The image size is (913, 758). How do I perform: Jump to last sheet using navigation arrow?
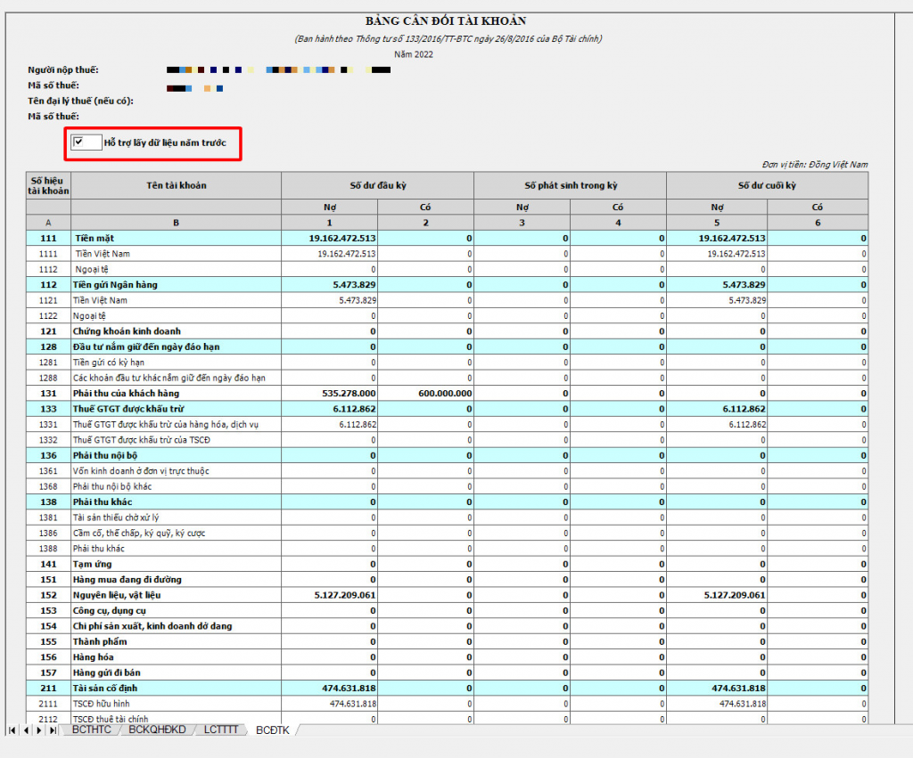(x=53, y=730)
